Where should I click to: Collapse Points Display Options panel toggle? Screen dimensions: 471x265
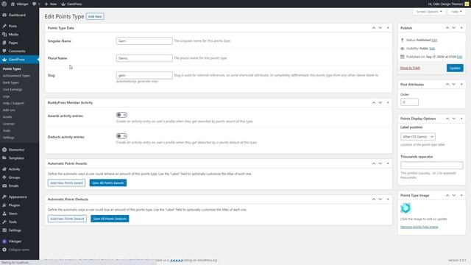click(461, 119)
